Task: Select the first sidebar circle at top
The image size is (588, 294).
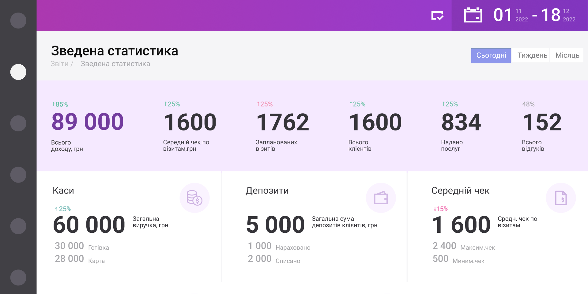Action: click(18, 21)
